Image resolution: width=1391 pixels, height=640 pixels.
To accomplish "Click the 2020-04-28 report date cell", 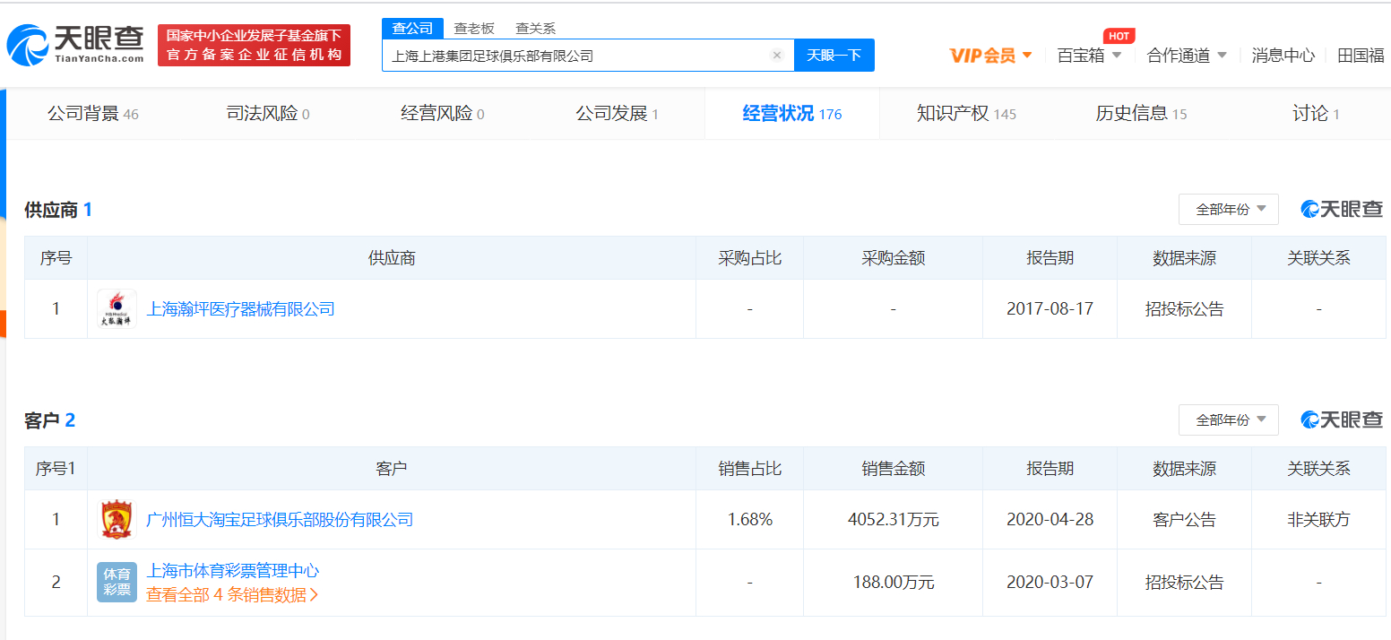I will (1050, 520).
